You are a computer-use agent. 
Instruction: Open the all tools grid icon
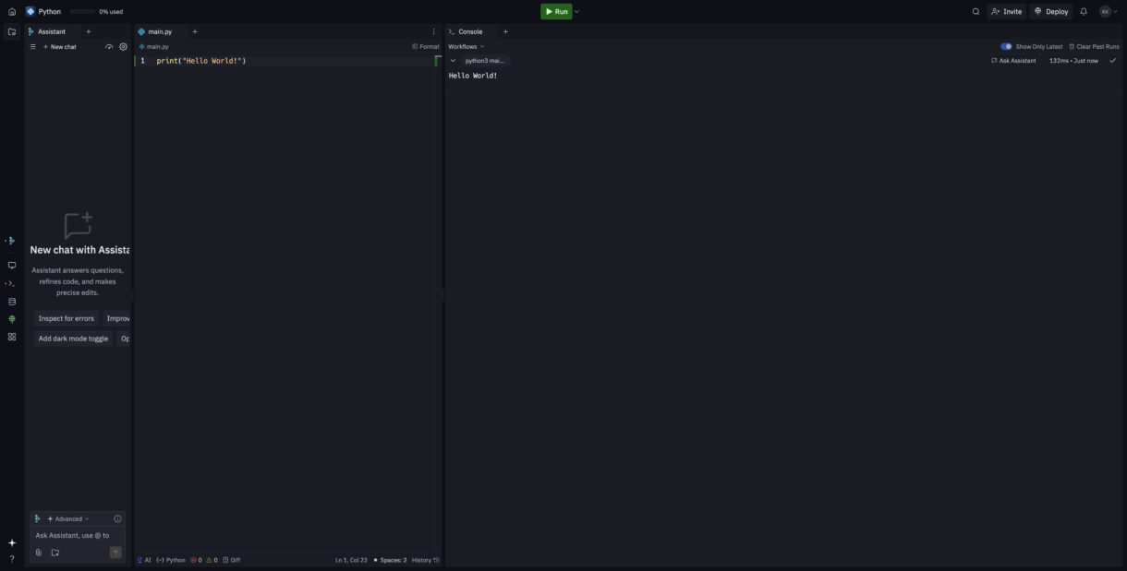coord(12,337)
